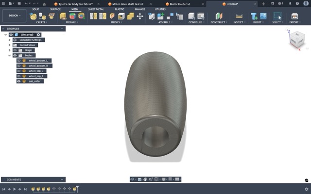The width and height of the screenshot is (311, 194).
Task: Jump to timeline beginning
Action: (x=4, y=189)
